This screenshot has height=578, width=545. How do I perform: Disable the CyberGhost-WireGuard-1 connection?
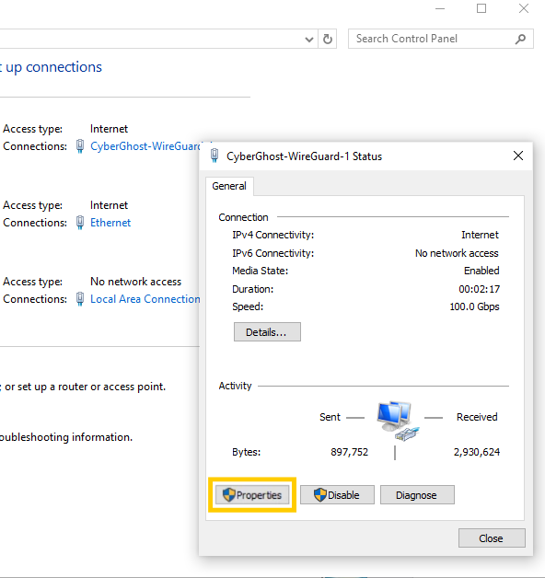(x=337, y=494)
